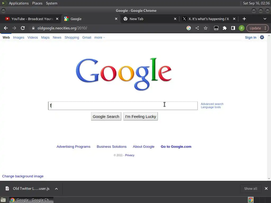Dismiss the downloads bar
Image resolution: width=271 pixels, height=203 pixels.
click(266, 188)
